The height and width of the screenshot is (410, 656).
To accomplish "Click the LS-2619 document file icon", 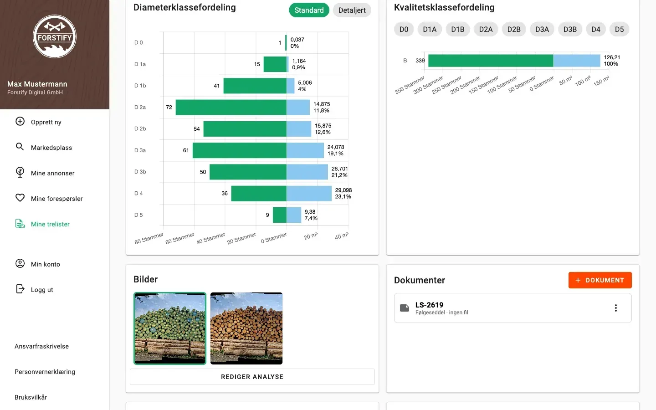I will (405, 308).
